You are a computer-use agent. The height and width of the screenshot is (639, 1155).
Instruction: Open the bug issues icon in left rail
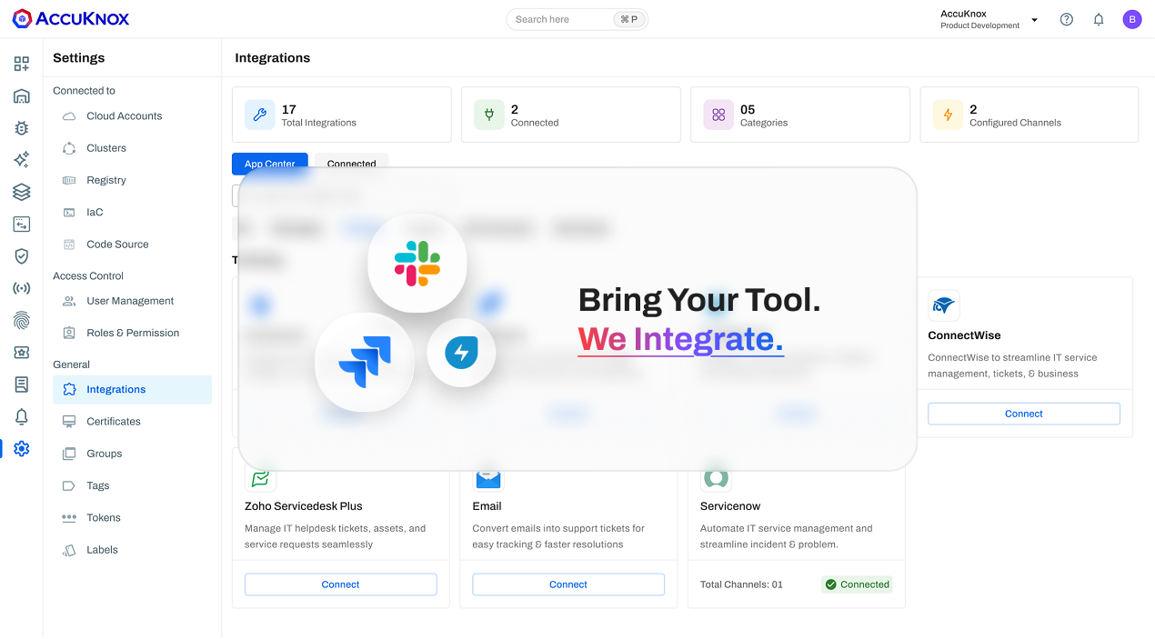coord(22,128)
